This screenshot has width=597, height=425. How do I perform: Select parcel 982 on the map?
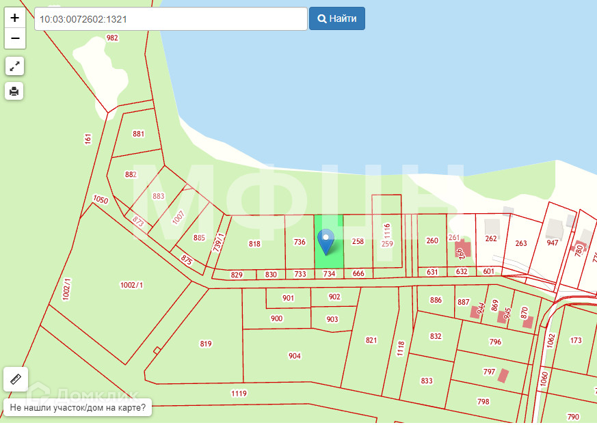coord(112,38)
